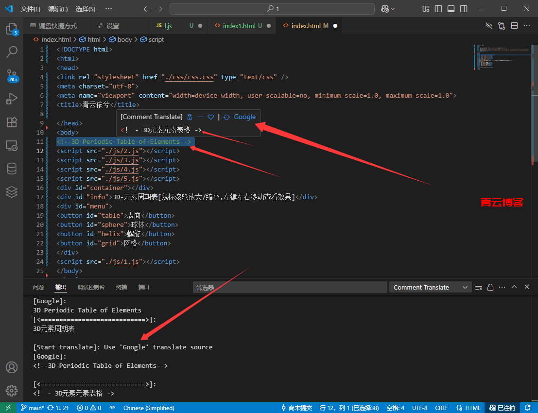Switch to the 终端 panel tab

tap(121, 288)
